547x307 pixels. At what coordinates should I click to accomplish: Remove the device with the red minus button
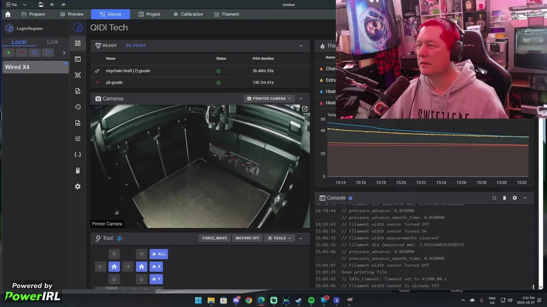21,52
